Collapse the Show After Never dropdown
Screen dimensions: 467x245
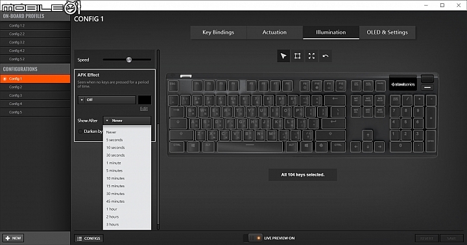point(127,121)
